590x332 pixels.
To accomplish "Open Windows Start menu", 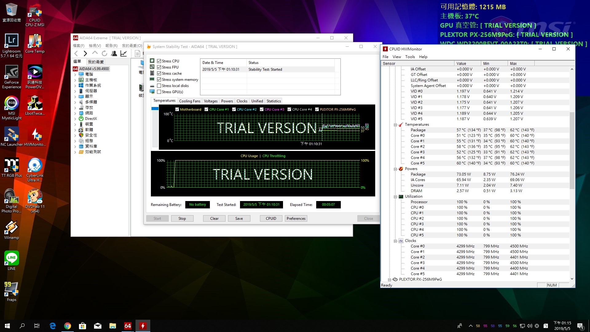I will coord(7,326).
